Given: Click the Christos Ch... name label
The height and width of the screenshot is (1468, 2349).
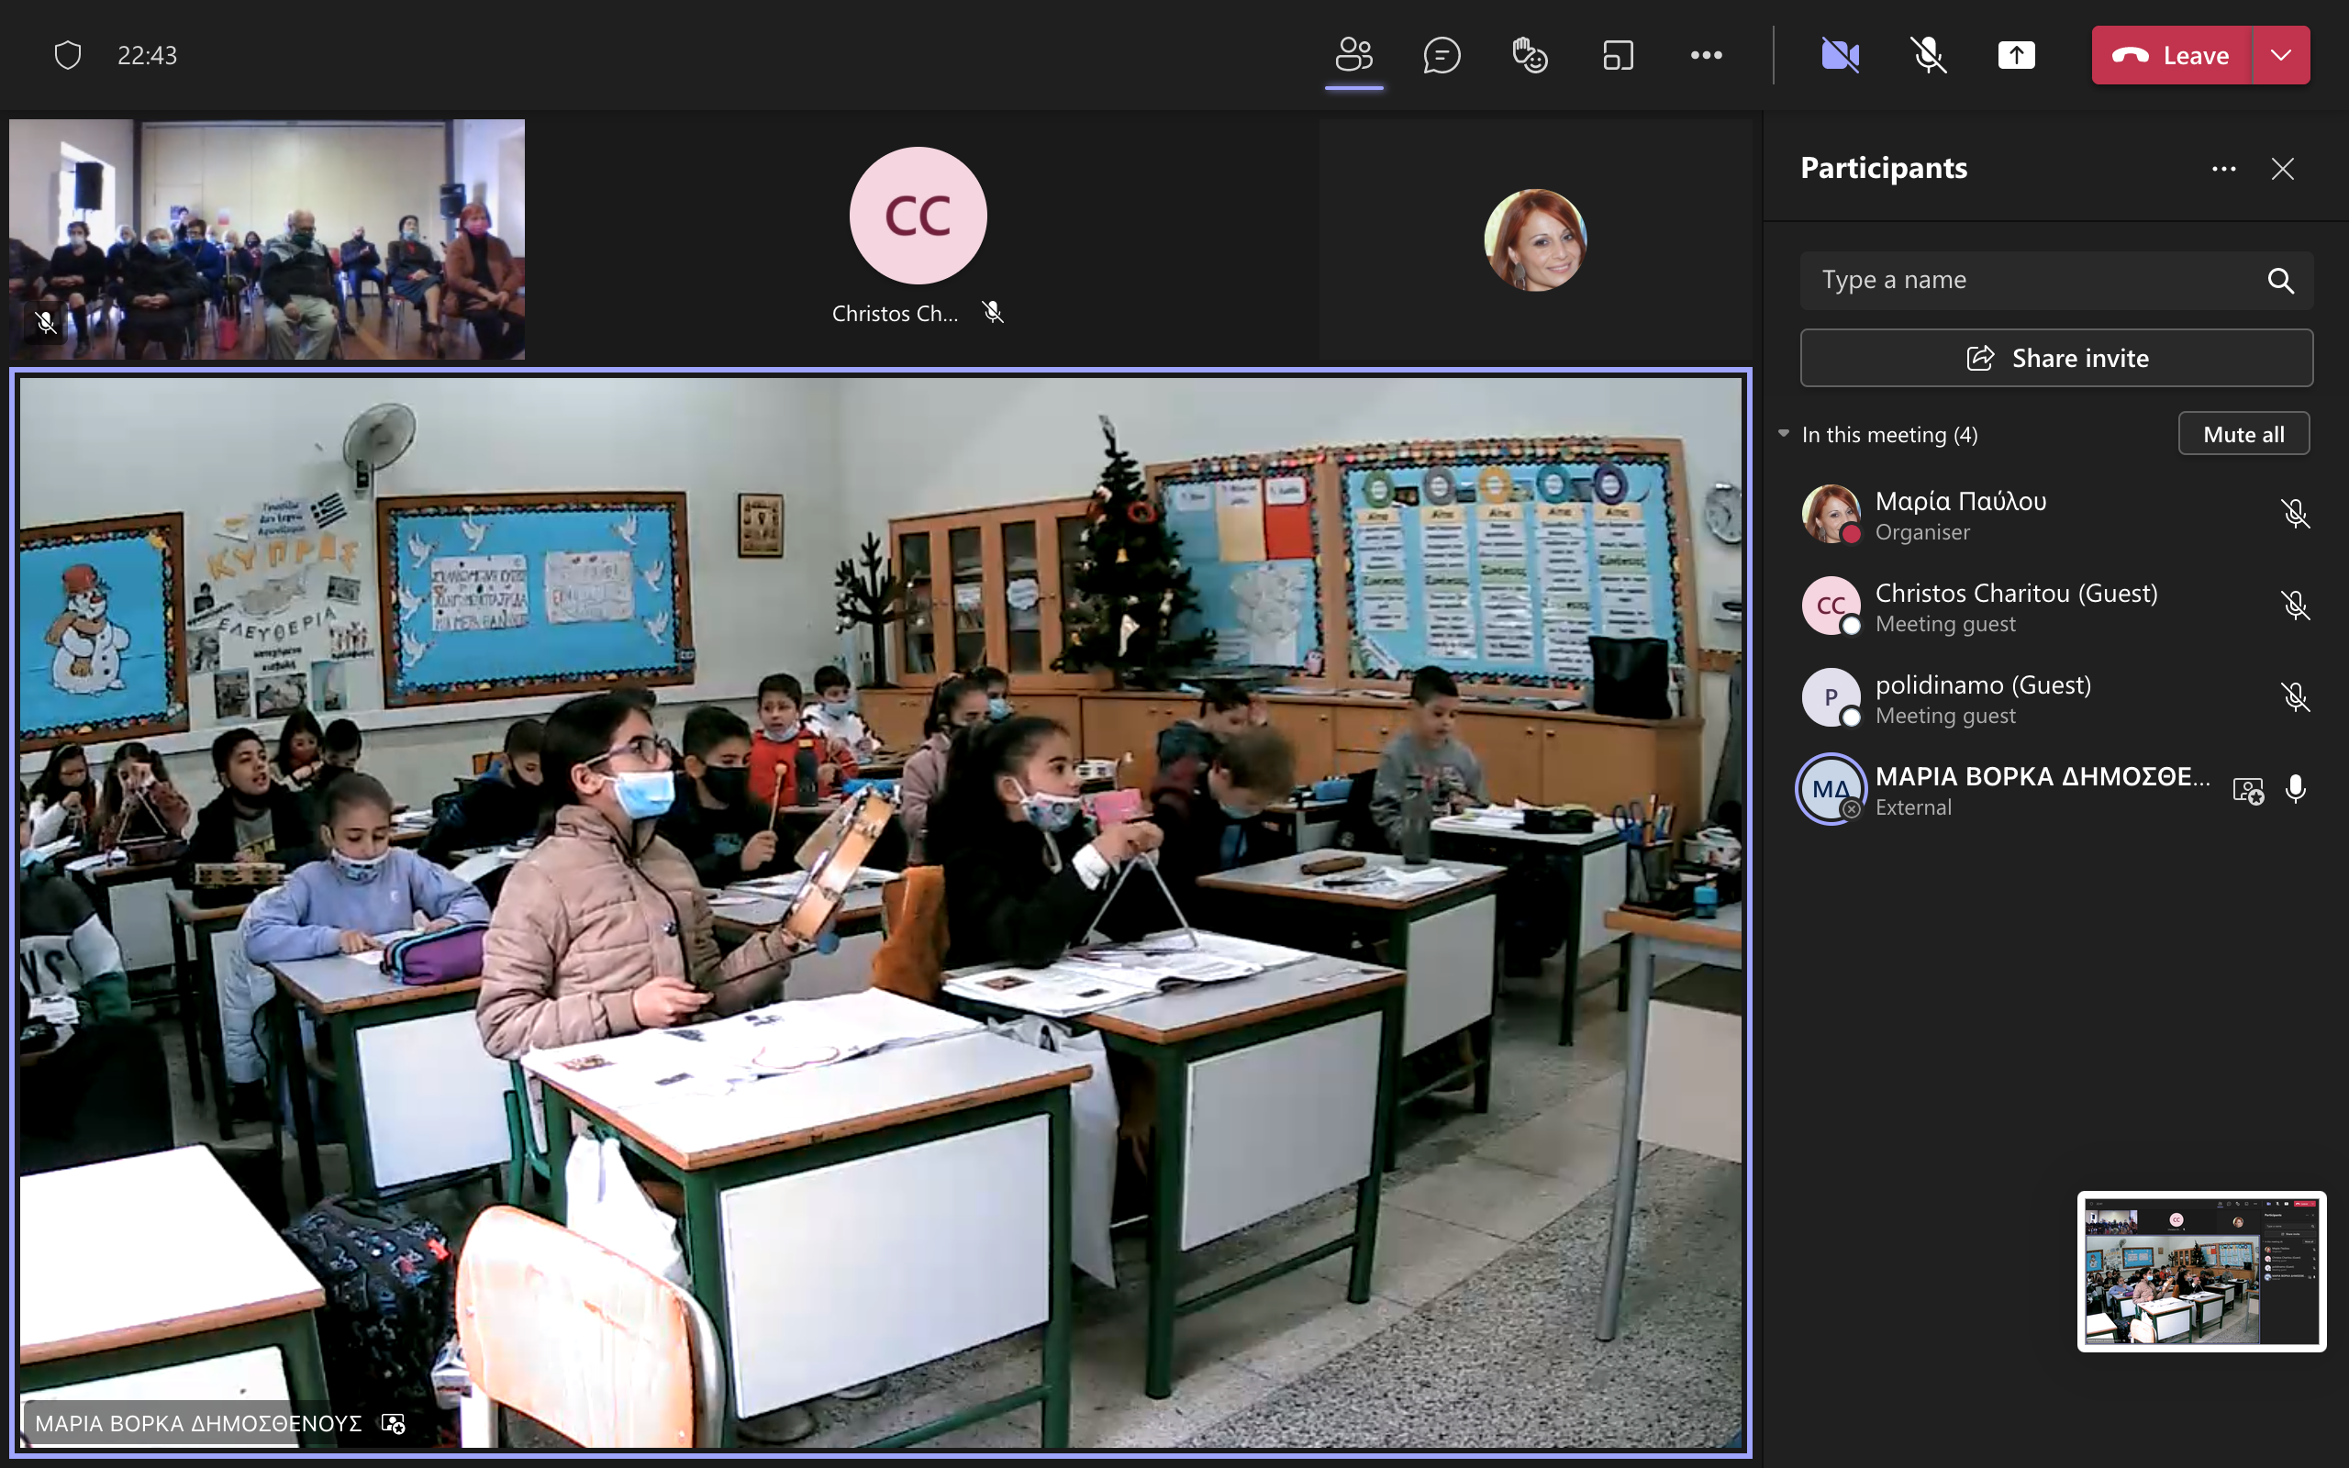Looking at the screenshot, I should tap(895, 314).
